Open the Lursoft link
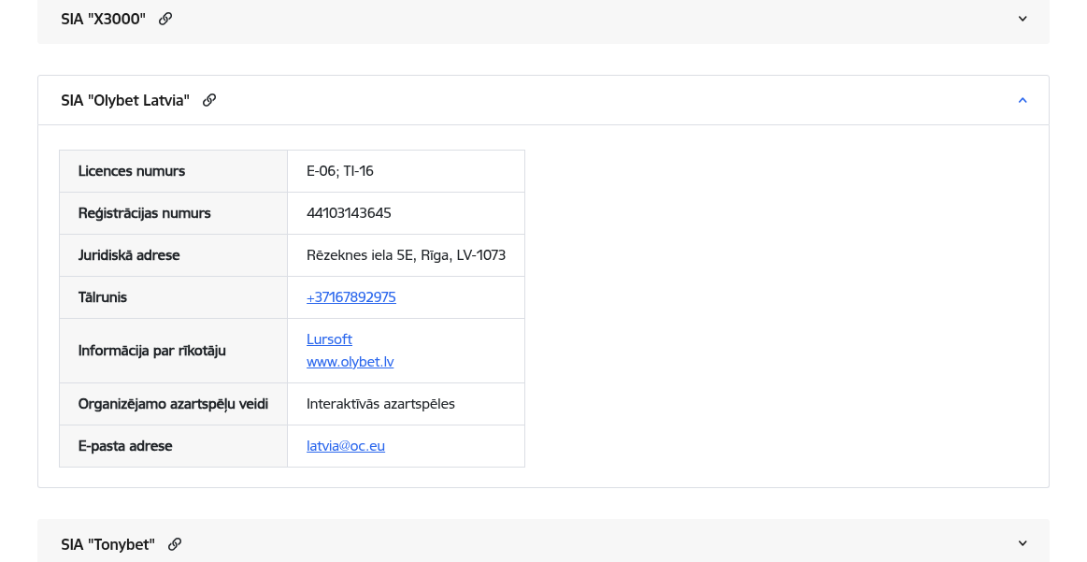Viewport: 1087px width, 562px height. [329, 339]
